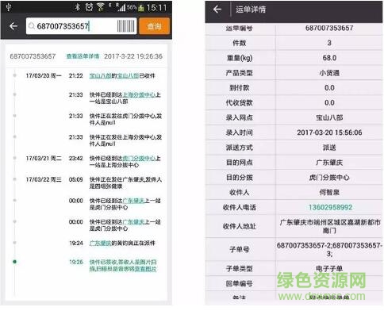Select the 件数 value 3
Viewport: 384px width, 311px height.
[329, 43]
